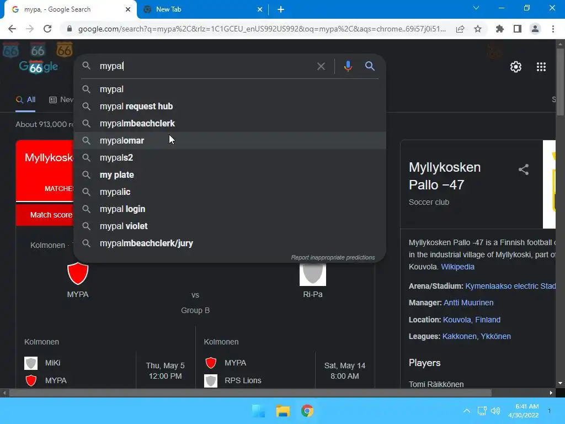Click into the Google search input field
This screenshot has height=424, width=565.
[205, 66]
